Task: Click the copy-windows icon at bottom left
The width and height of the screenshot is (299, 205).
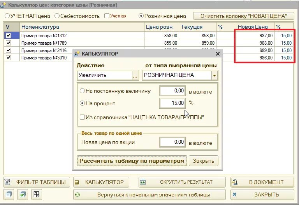Action: tap(9, 195)
